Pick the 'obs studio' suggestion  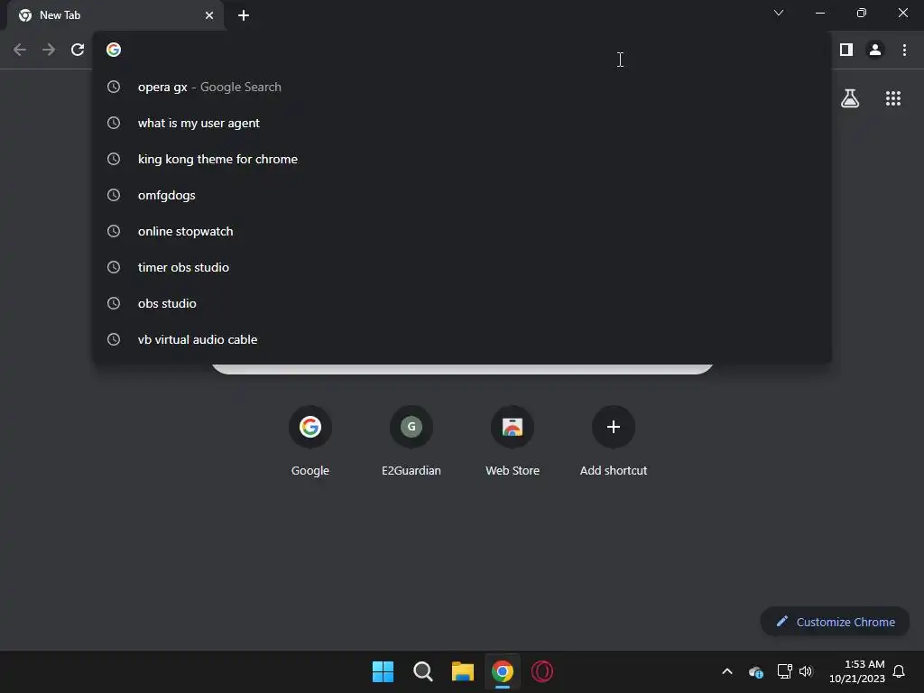[x=462, y=303]
